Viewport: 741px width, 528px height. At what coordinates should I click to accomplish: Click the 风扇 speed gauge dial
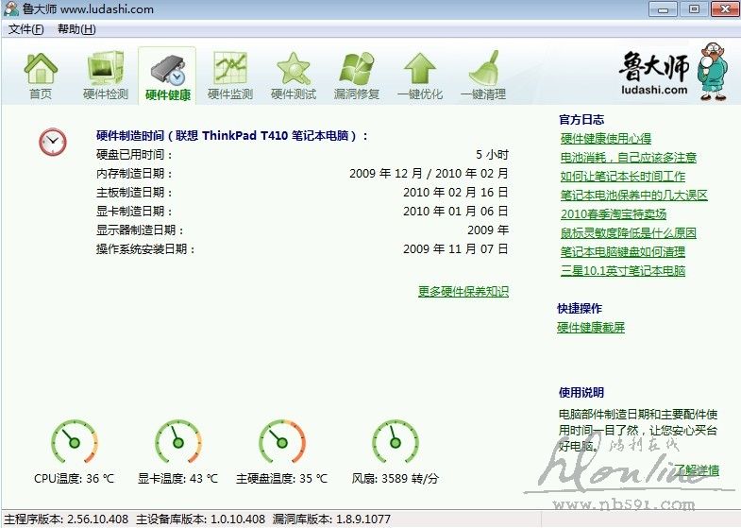[x=396, y=441]
